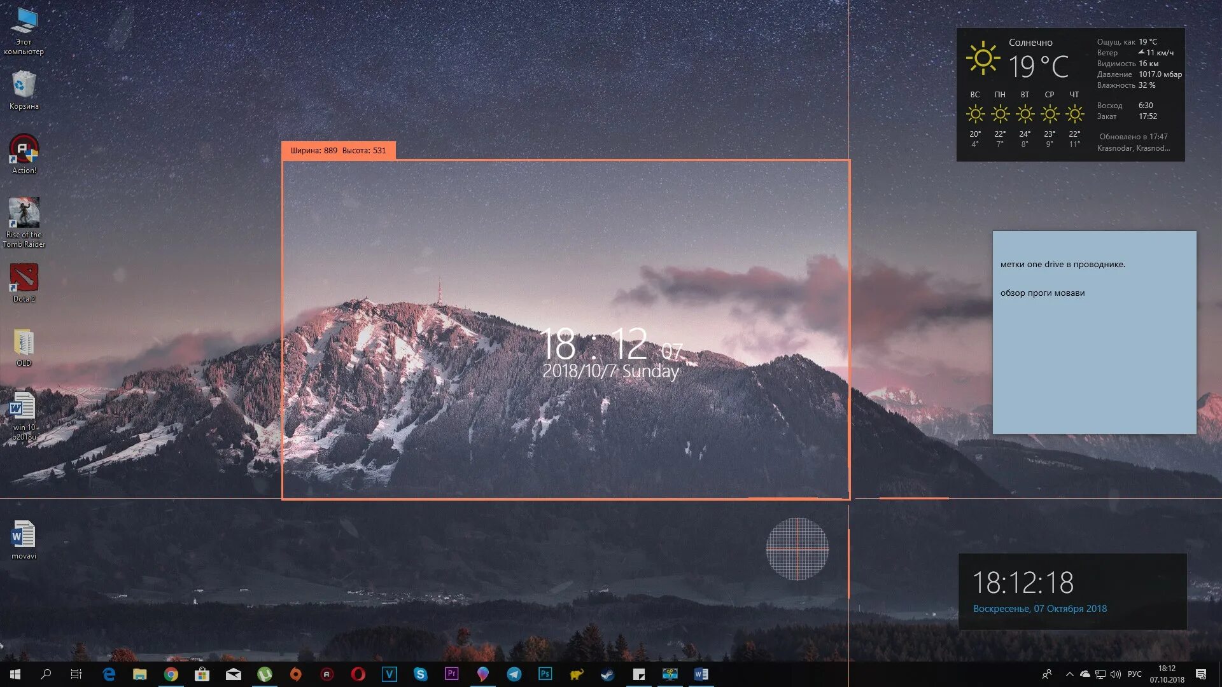Image resolution: width=1222 pixels, height=687 pixels.
Task: Open File Explorer from taskbar
Action: (139, 674)
